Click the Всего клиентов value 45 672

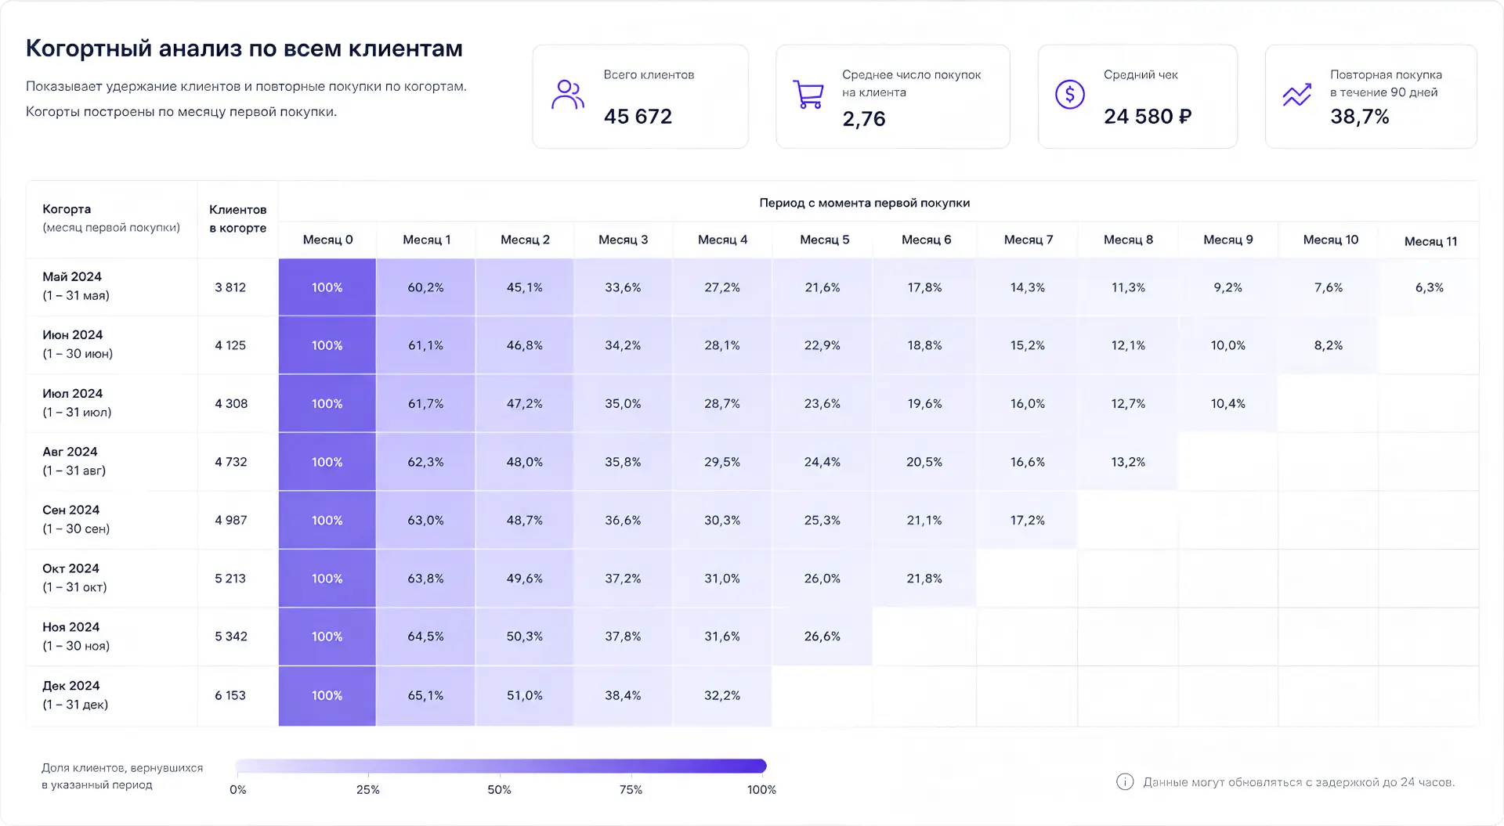[638, 117]
